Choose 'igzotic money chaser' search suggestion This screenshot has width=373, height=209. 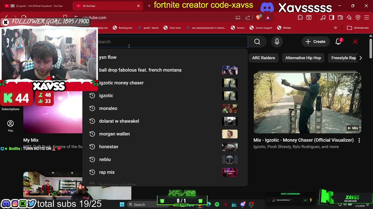point(121,83)
